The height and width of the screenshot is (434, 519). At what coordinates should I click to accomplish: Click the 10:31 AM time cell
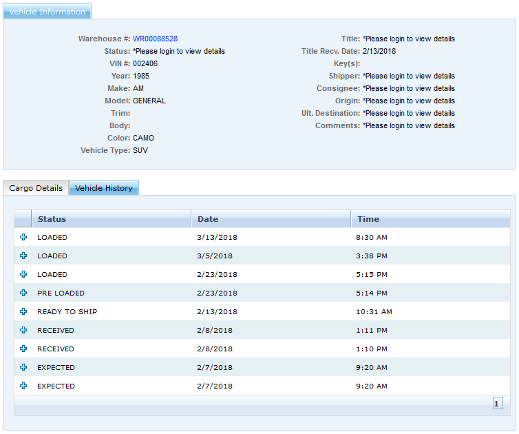374,311
